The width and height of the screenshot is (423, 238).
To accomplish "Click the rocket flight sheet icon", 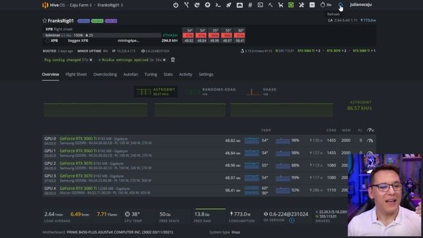I will (x=229, y=5).
